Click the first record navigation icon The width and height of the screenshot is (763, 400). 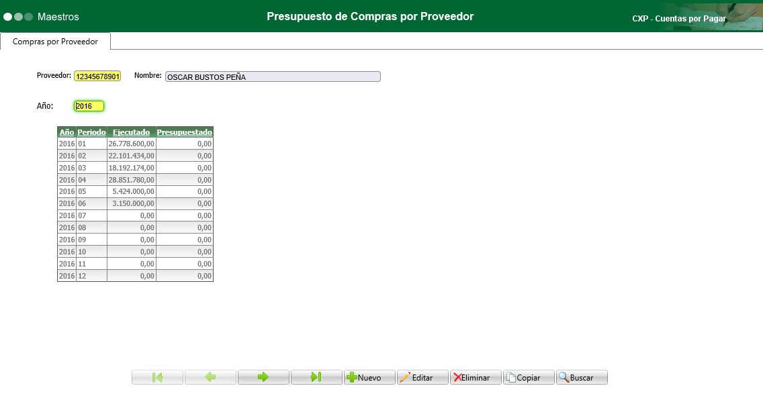[157, 377]
